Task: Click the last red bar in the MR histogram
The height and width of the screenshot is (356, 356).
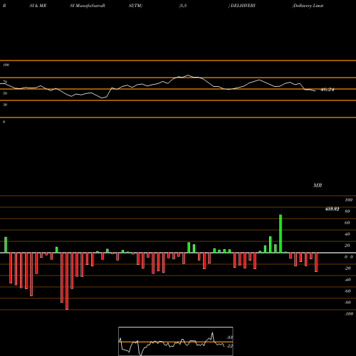Action: point(316,262)
